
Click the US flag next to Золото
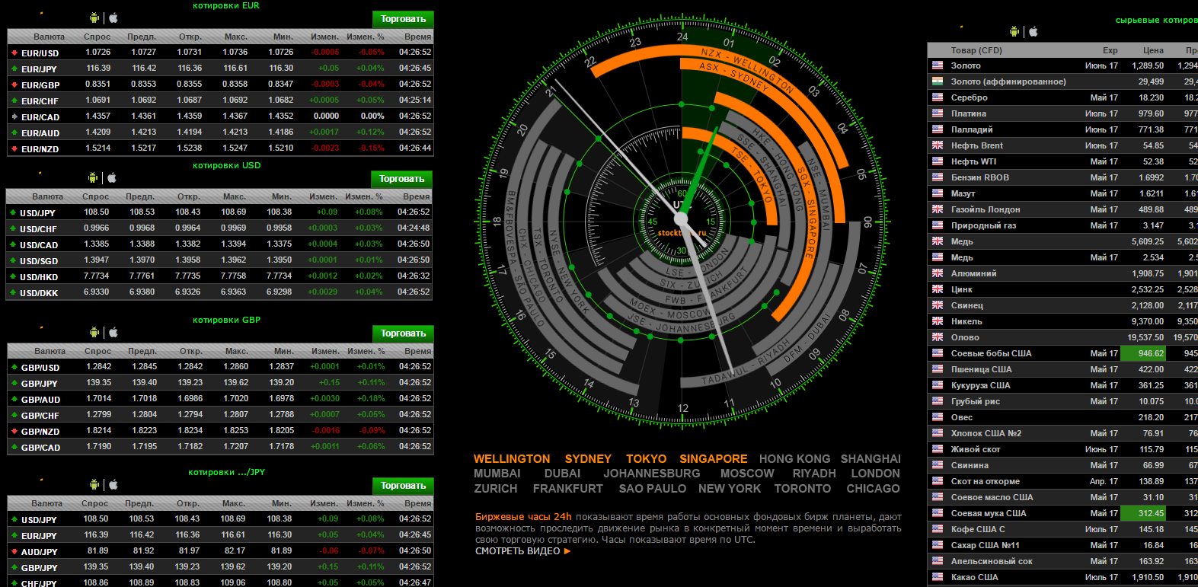pyautogui.click(x=938, y=65)
